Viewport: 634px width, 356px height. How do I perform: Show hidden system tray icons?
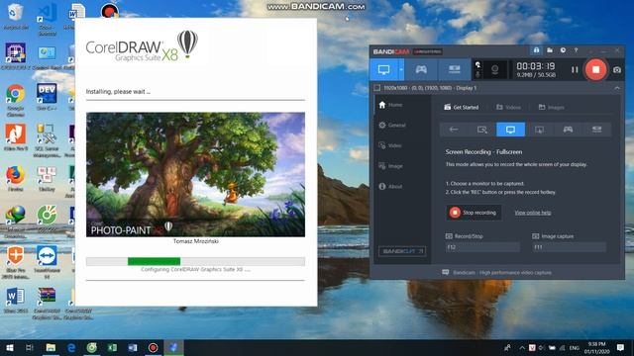tap(522, 347)
